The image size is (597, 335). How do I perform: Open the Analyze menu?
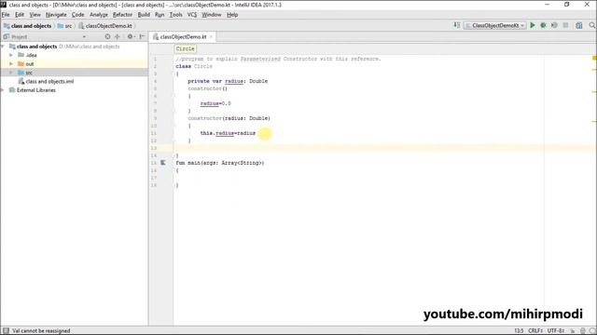(x=99, y=15)
